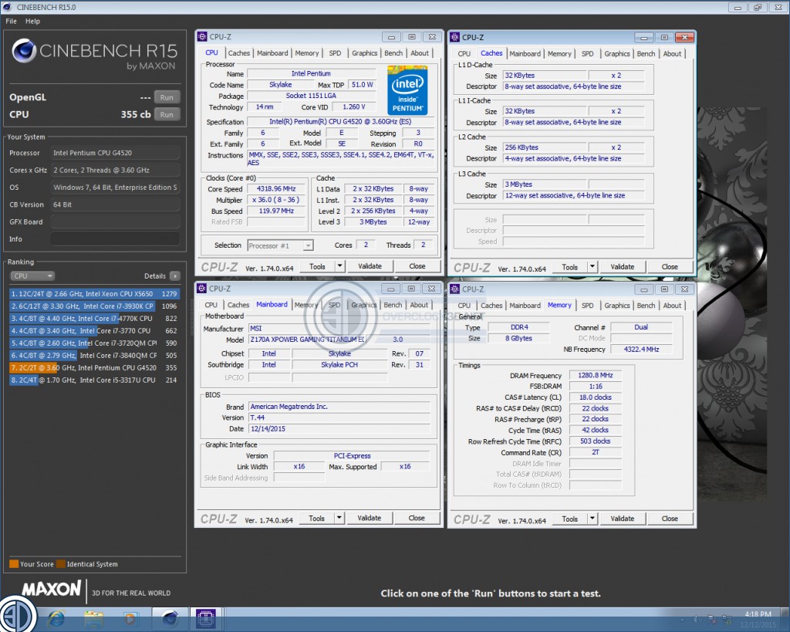The height and width of the screenshot is (632, 790).
Task: Click Close in the Memory tab window
Action: (x=670, y=518)
